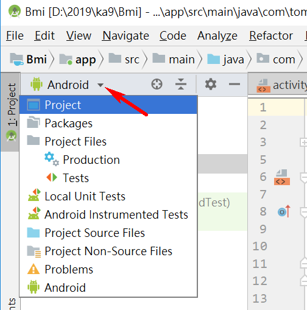Select the Problems scope entry
Screen dimensions: 307x310
click(108, 269)
